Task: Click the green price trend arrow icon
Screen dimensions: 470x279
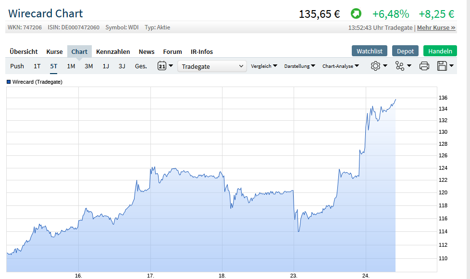Action: coord(356,13)
